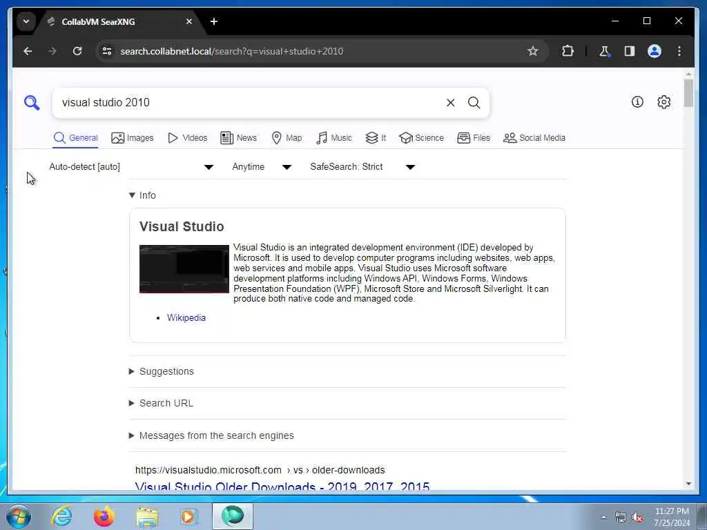
Task: Click the network tray icon
Action: coord(621,518)
